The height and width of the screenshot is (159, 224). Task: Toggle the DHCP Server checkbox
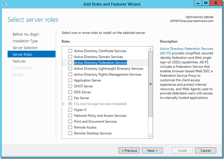(70, 86)
